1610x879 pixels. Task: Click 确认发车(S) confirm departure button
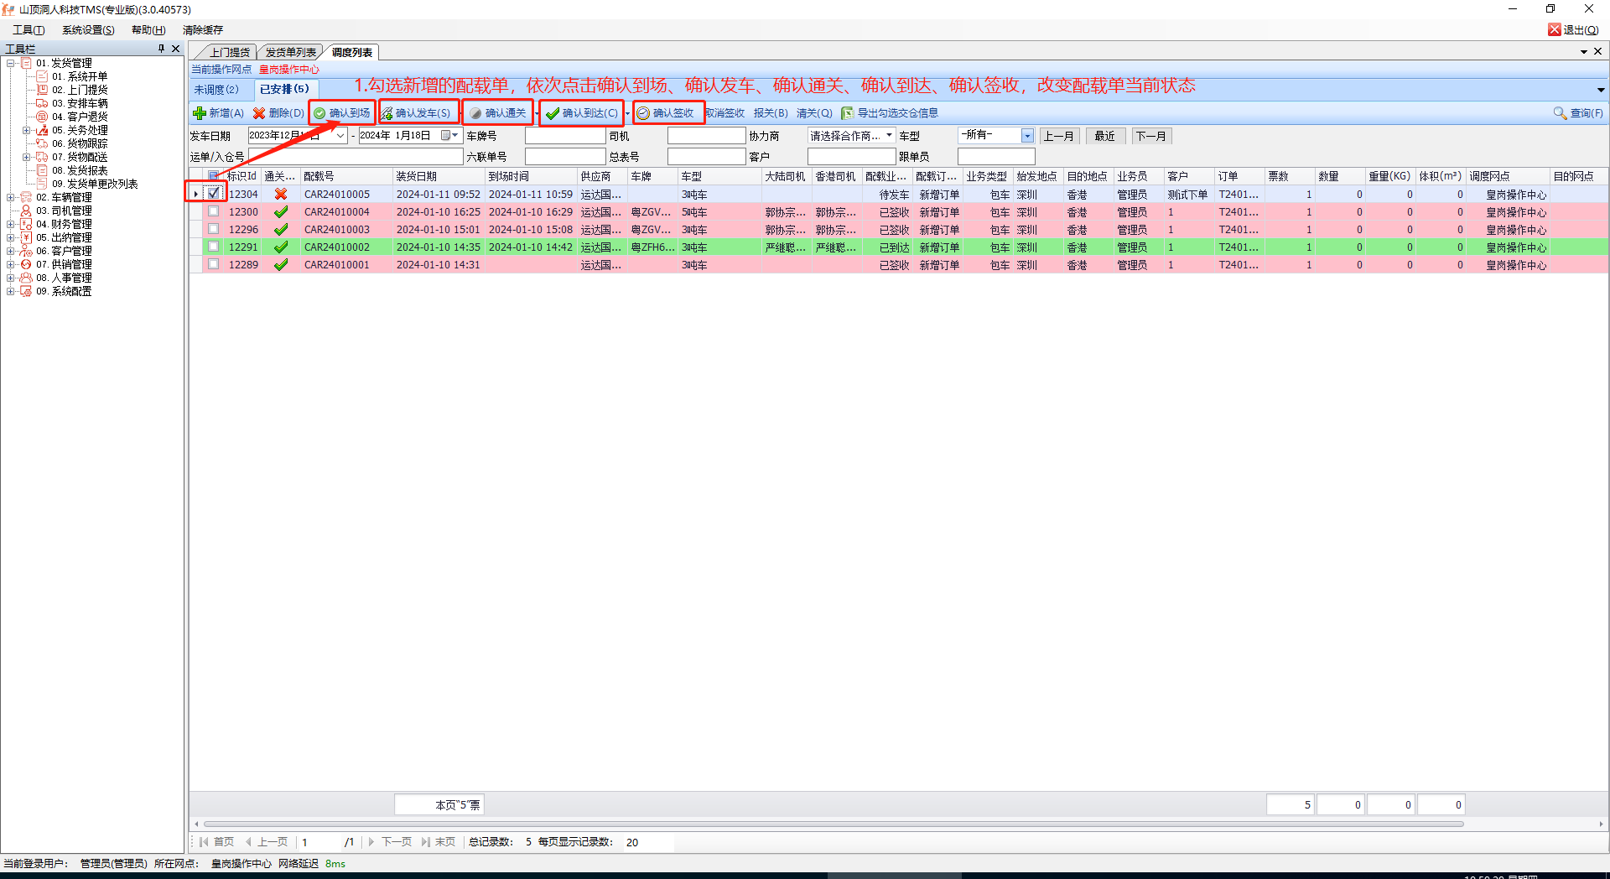[417, 113]
